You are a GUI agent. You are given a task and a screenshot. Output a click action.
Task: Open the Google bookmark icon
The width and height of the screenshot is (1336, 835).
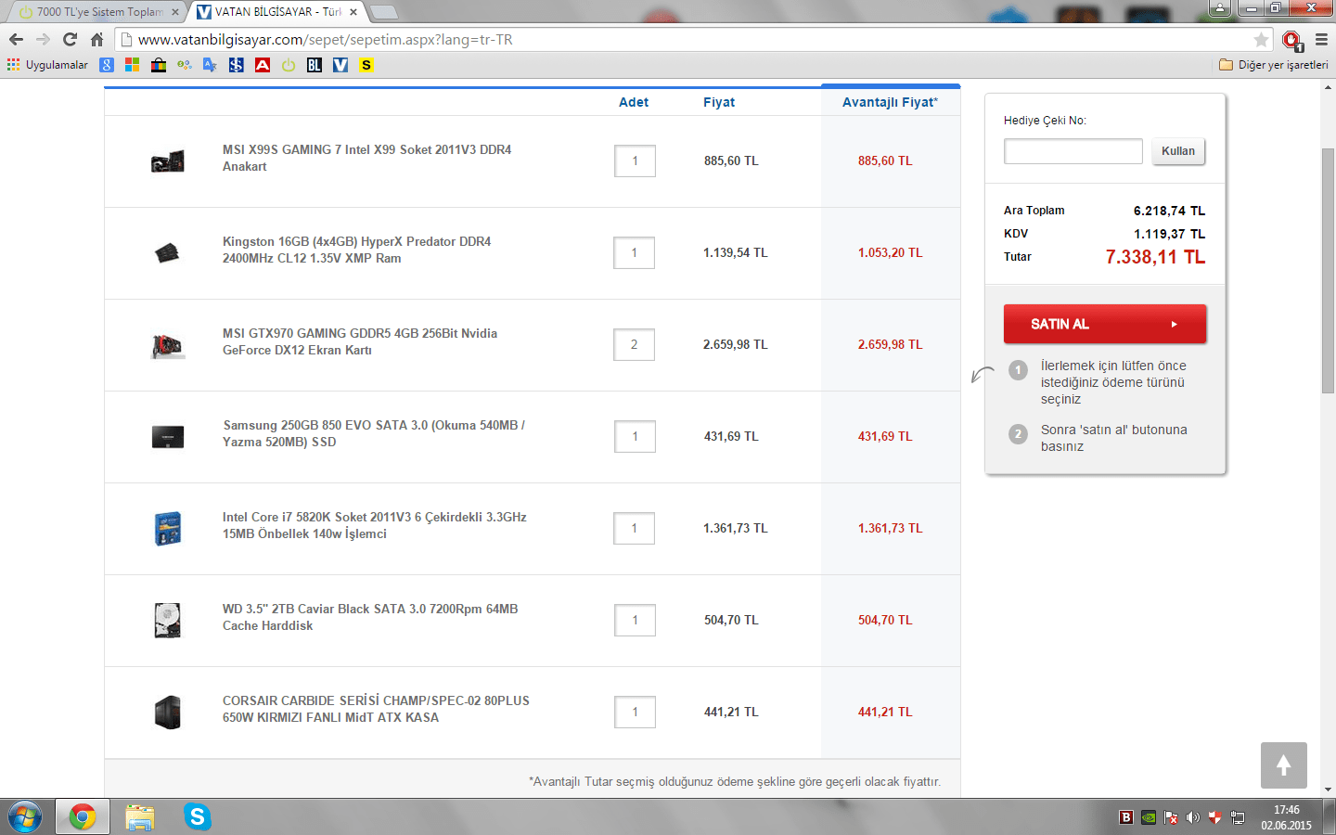(x=107, y=65)
